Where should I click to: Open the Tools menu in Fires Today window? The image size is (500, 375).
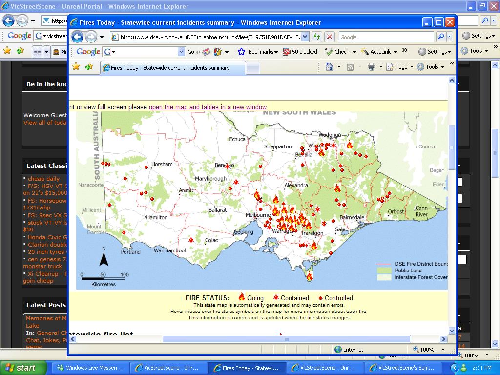431,67
